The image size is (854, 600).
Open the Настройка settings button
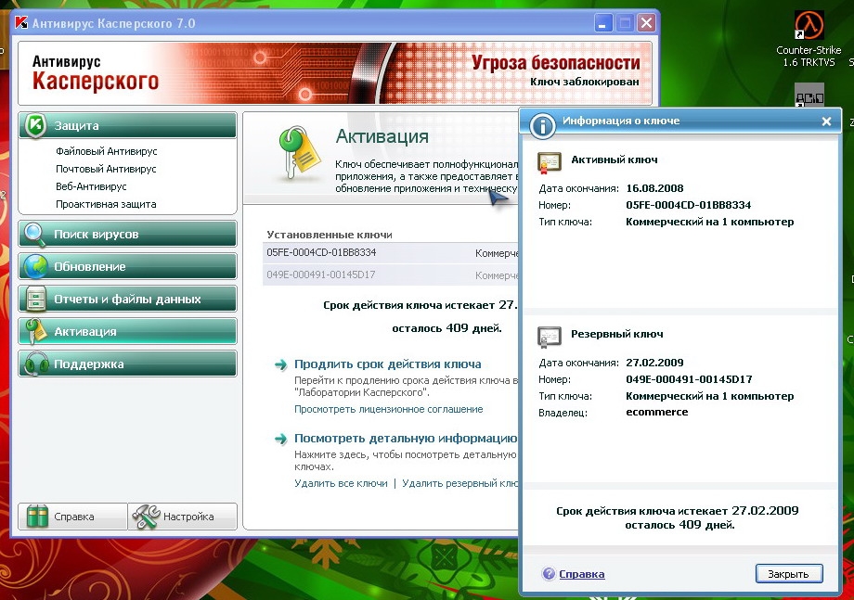tap(183, 517)
